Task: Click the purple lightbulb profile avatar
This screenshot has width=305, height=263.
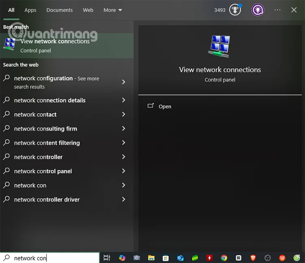Action: coord(258,10)
